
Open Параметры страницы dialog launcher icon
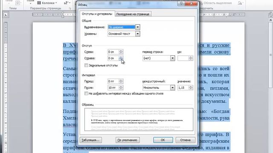coord(70,8)
